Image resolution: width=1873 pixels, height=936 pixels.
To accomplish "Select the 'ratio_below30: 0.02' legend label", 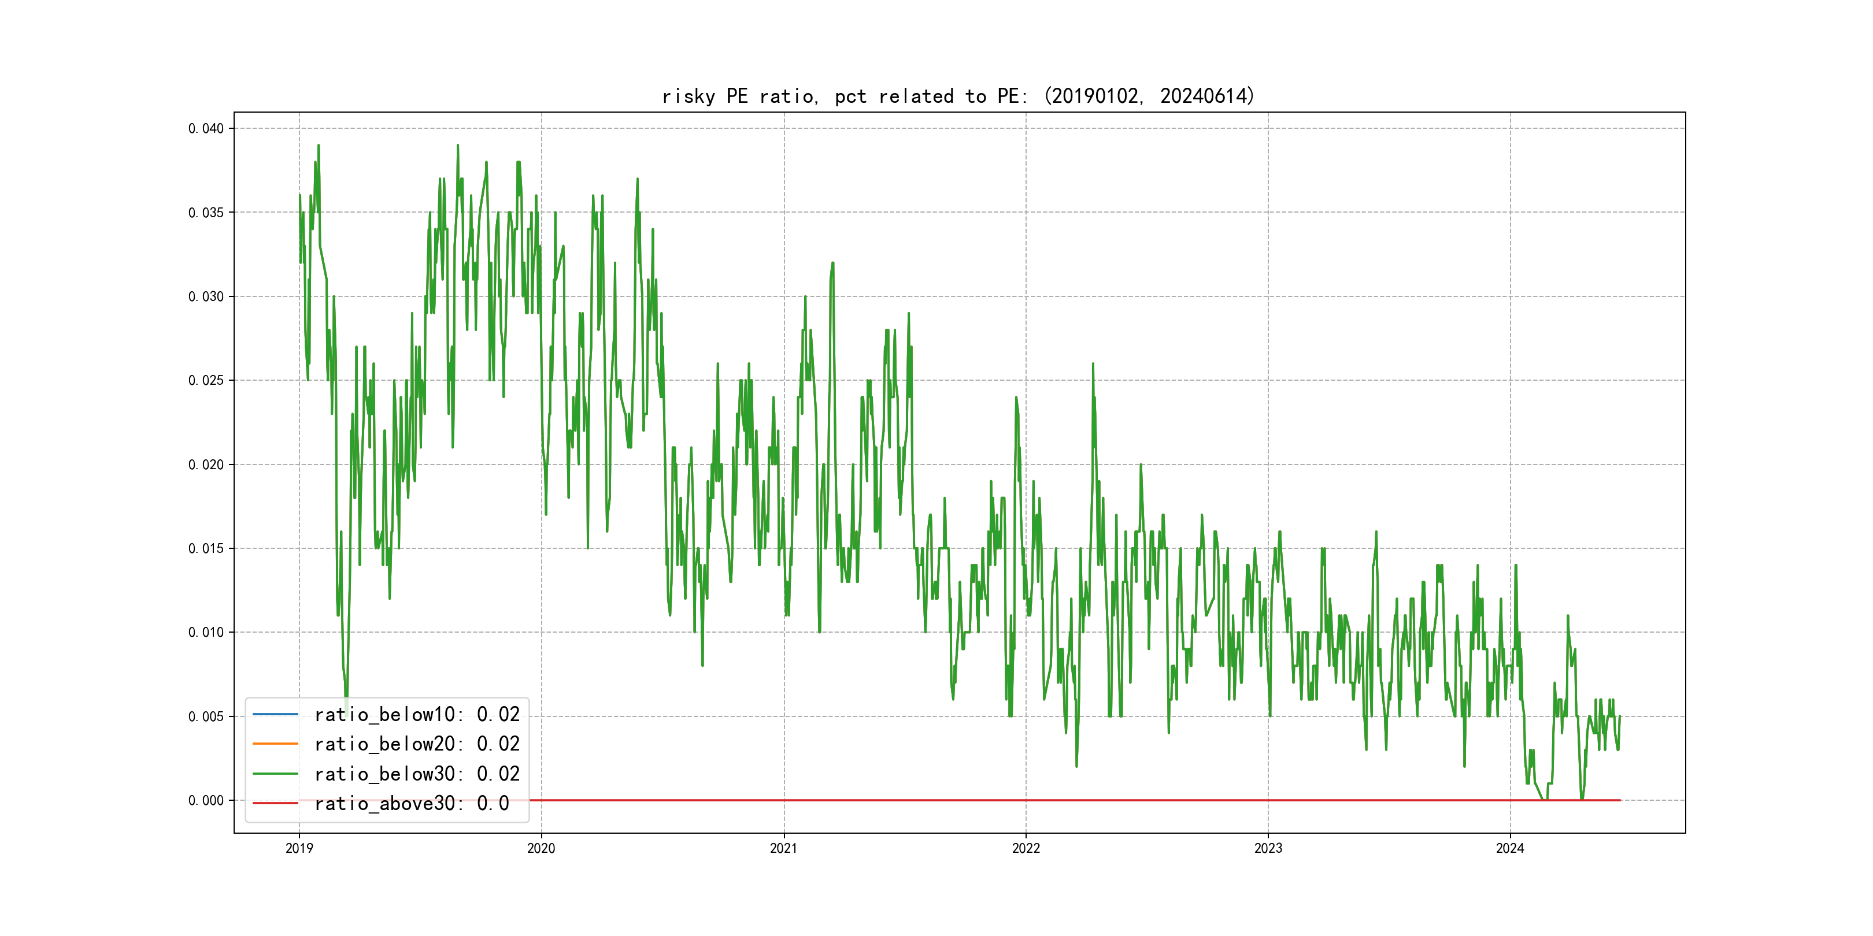I will (417, 774).
